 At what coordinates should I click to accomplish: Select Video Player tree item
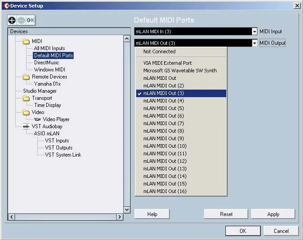tap(56, 119)
